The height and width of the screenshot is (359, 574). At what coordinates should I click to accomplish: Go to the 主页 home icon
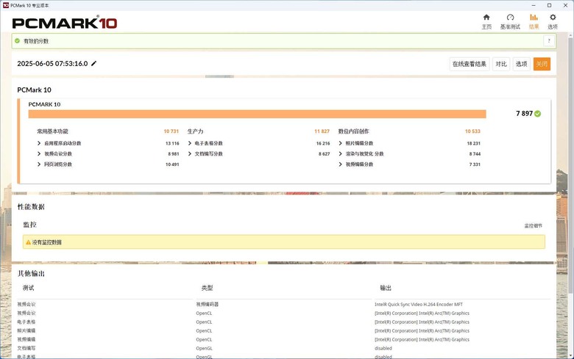click(486, 17)
